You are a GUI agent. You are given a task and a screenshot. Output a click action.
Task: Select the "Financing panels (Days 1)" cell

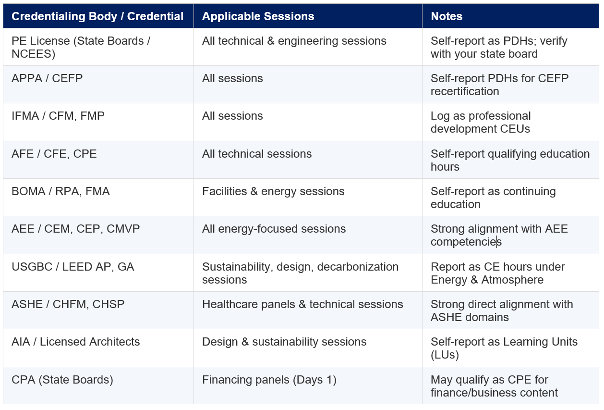pyautogui.click(x=269, y=380)
